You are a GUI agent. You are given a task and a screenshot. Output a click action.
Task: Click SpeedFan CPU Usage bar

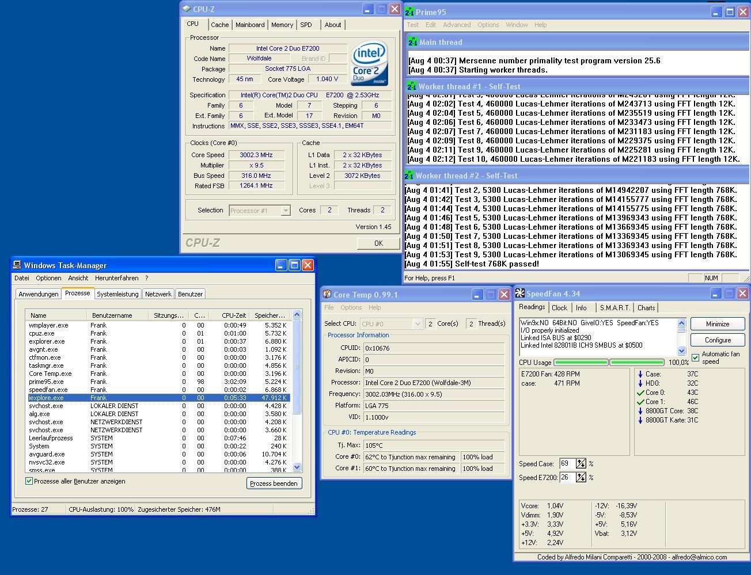click(608, 363)
